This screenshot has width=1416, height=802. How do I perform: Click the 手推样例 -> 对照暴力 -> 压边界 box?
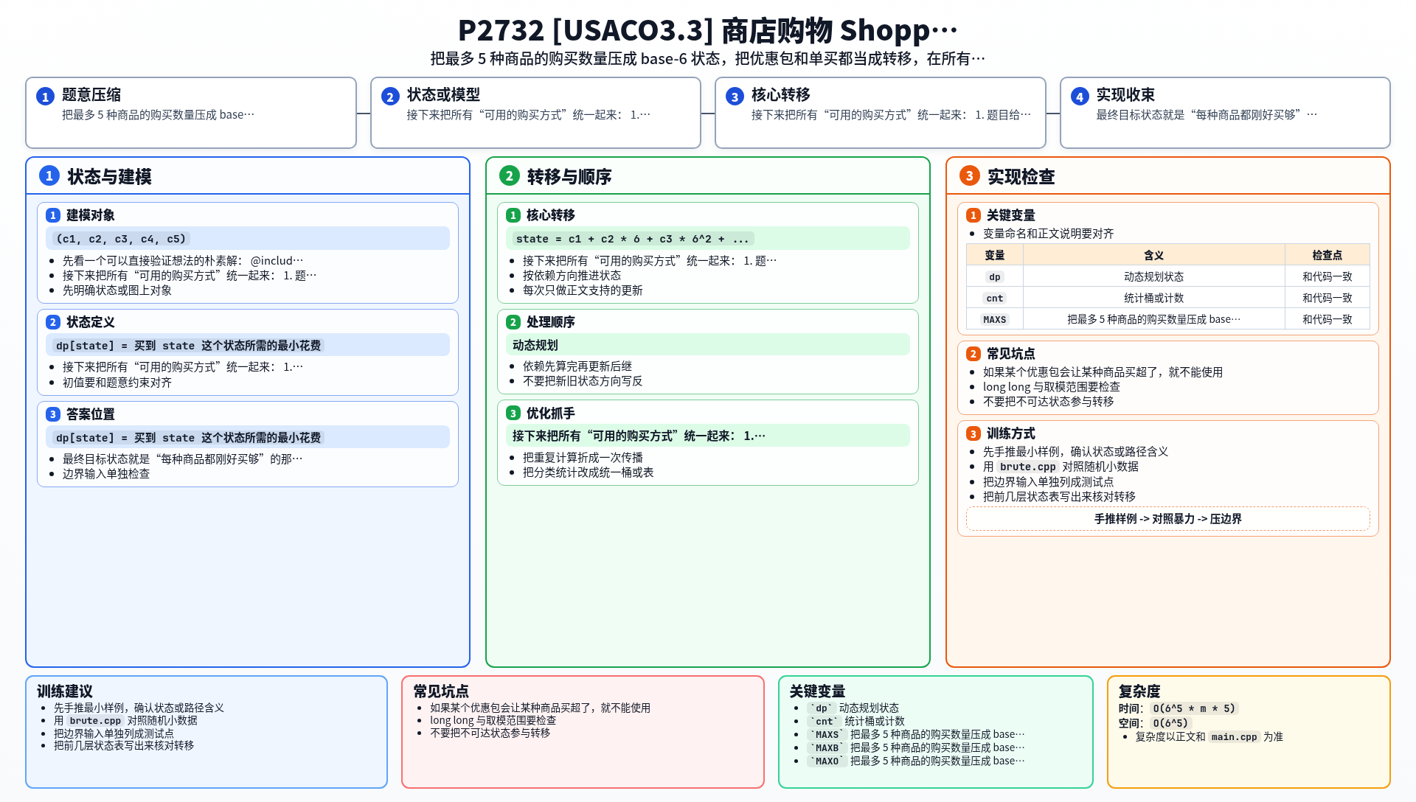click(x=1167, y=519)
